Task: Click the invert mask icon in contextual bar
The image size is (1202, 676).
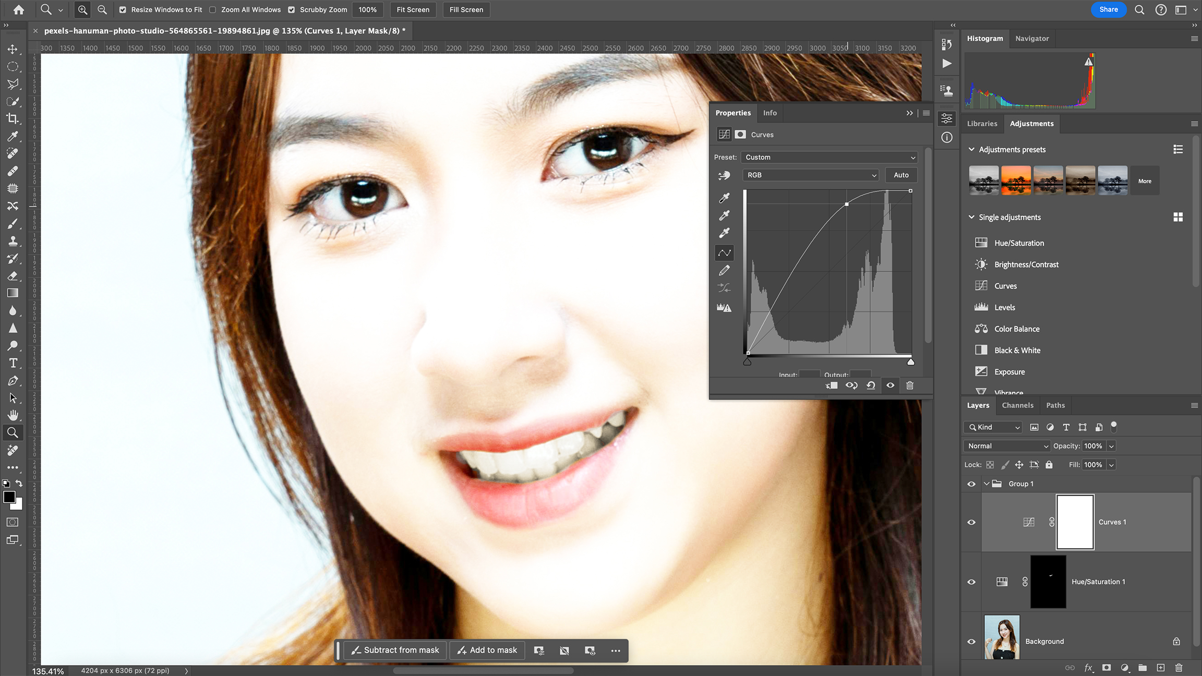Action: pyautogui.click(x=564, y=650)
